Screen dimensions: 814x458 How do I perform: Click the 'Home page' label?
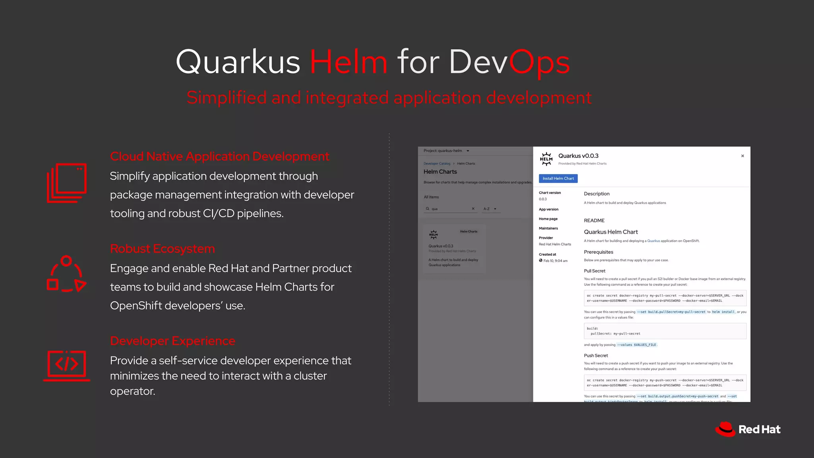[x=548, y=219]
